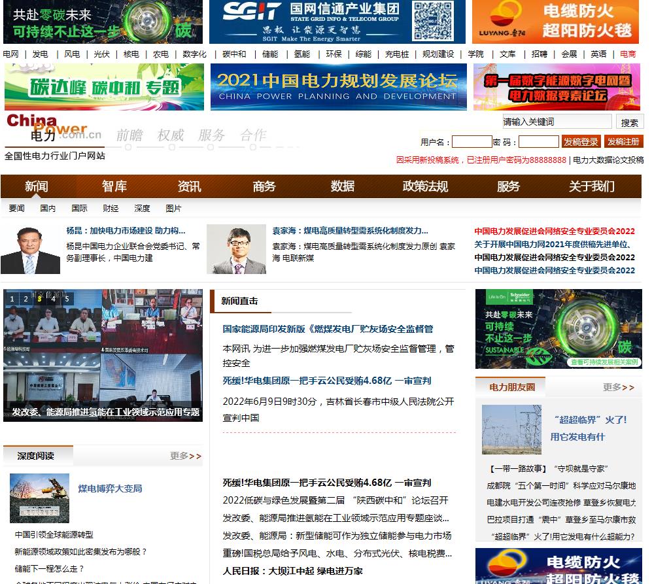652x584 pixels.
Task: Open 储能下一程怎么走？ article
Action: click(50, 568)
